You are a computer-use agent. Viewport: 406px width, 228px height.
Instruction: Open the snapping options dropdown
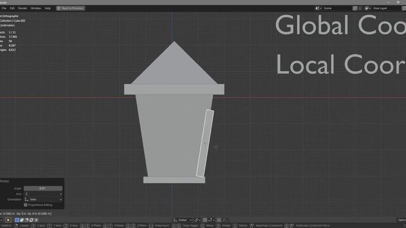(x=211, y=220)
